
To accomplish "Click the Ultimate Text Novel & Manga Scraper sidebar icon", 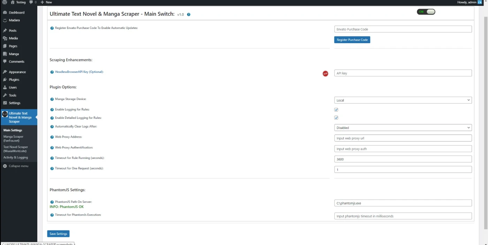I will coord(5,114).
